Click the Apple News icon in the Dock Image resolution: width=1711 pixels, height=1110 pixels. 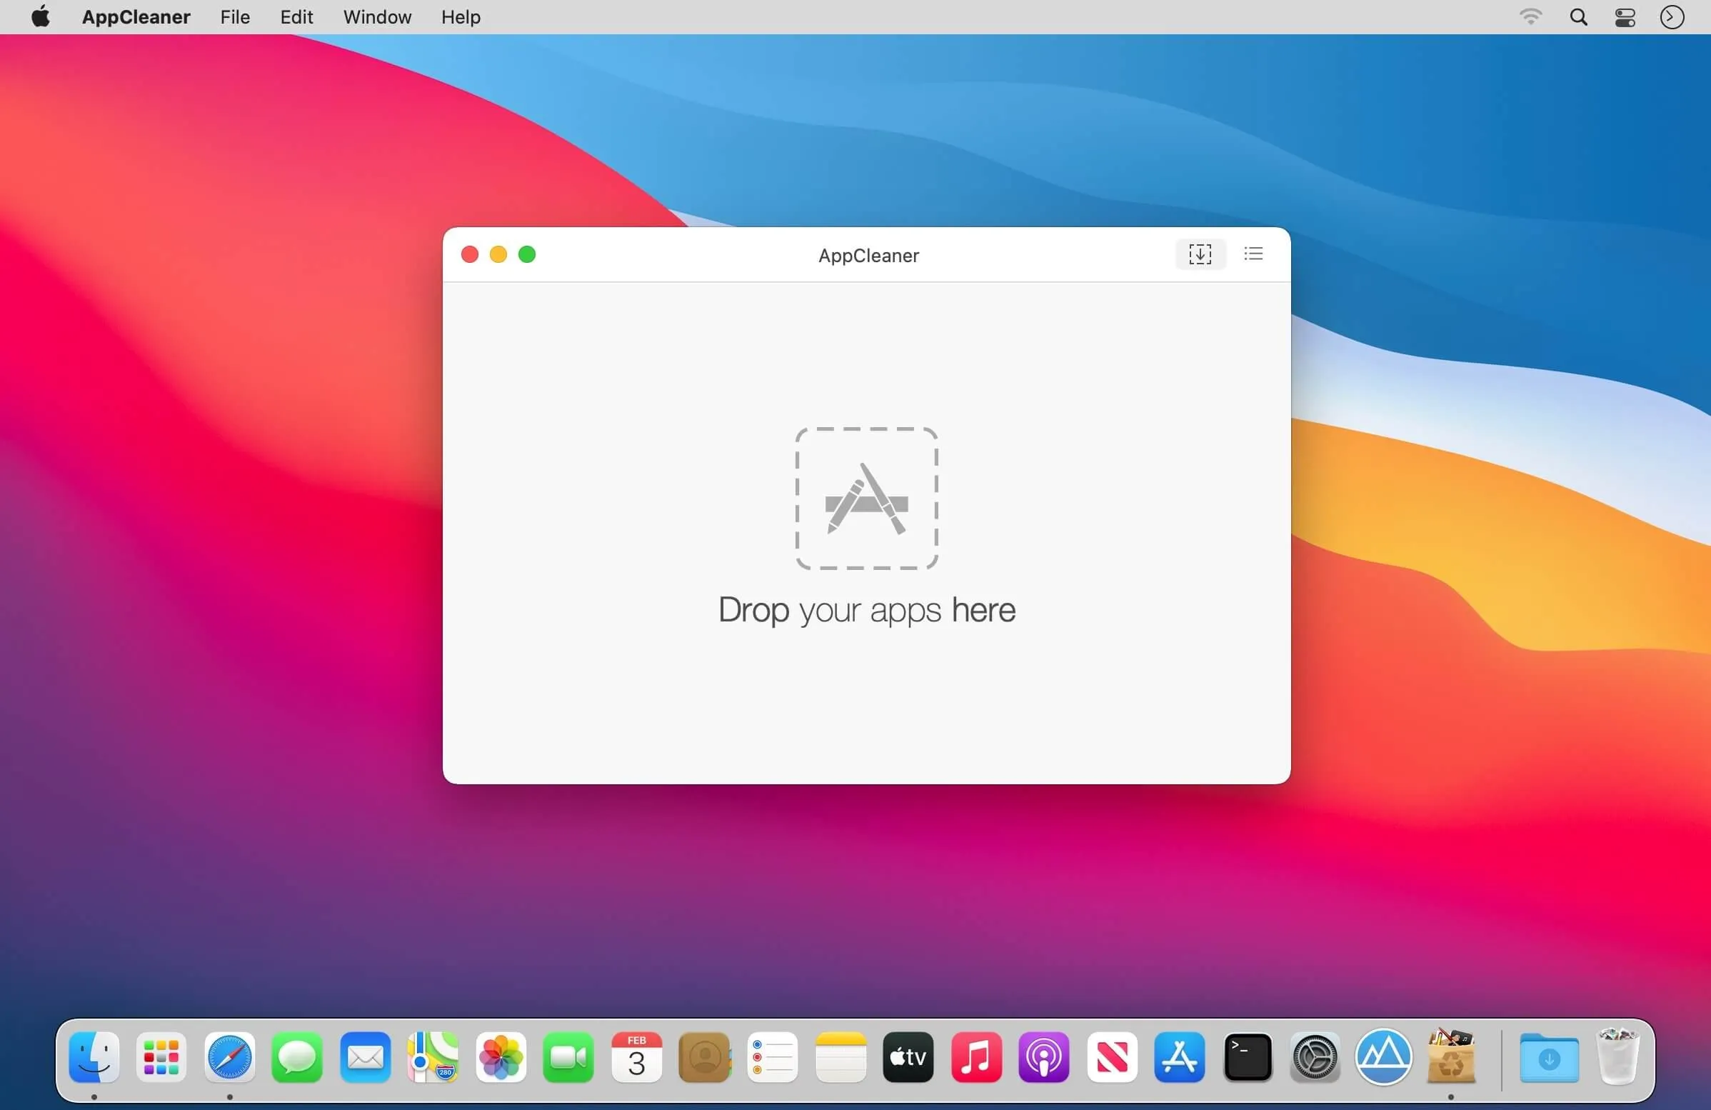(1111, 1058)
